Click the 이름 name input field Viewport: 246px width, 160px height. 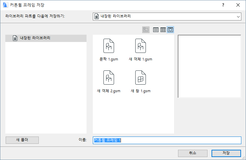point(167,140)
